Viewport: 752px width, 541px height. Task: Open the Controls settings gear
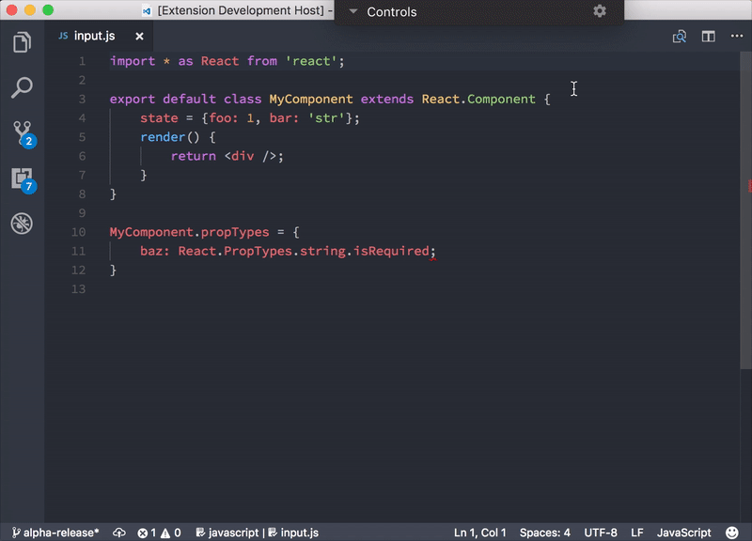pyautogui.click(x=599, y=11)
